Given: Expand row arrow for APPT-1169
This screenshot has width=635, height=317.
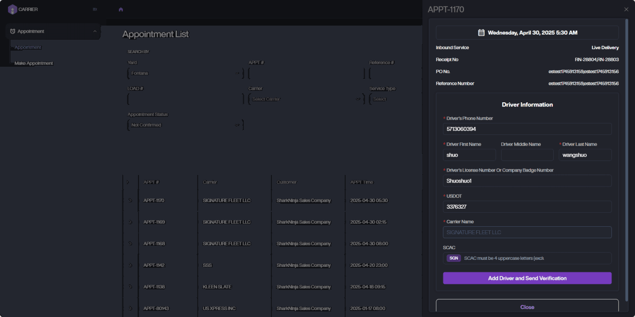Looking at the screenshot, I should pyautogui.click(x=130, y=222).
